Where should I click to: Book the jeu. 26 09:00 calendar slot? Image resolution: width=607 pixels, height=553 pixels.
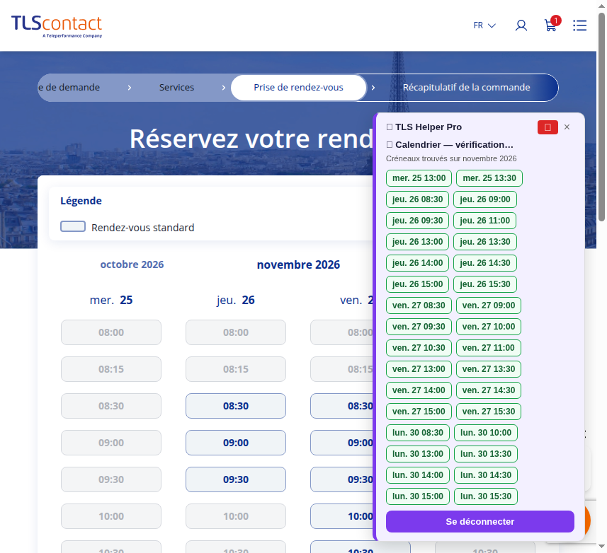point(236,443)
